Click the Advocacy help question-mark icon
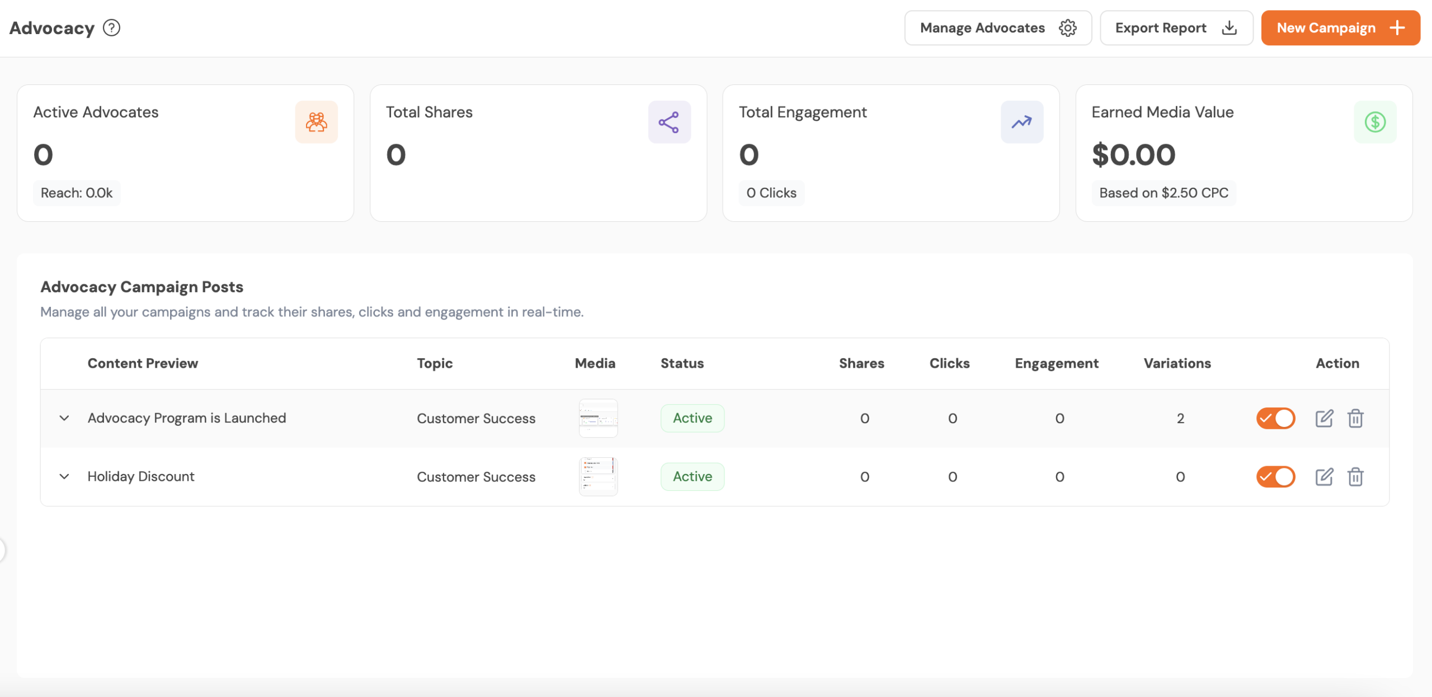The height and width of the screenshot is (697, 1432). pos(111,28)
